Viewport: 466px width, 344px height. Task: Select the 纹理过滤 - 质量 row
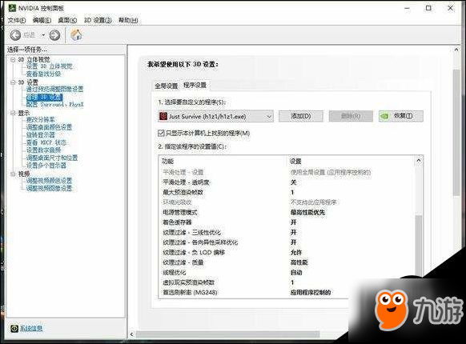(x=287, y=262)
